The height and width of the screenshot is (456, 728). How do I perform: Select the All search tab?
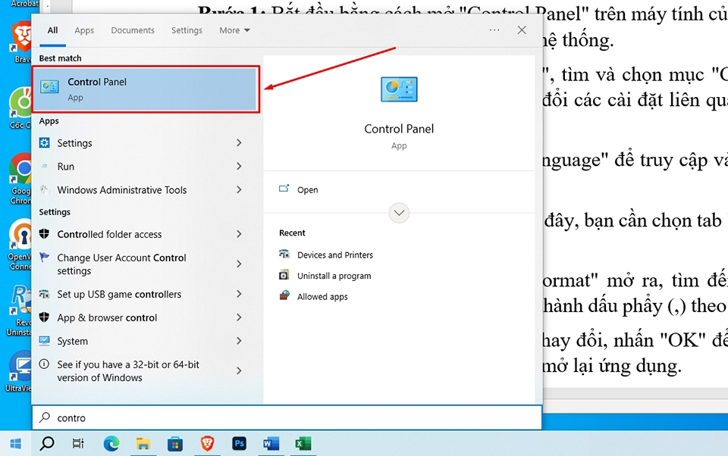(x=52, y=30)
